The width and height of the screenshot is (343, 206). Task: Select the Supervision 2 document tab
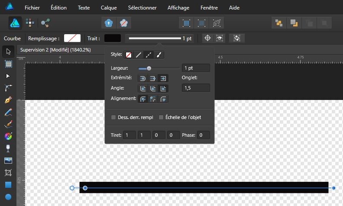55,50
